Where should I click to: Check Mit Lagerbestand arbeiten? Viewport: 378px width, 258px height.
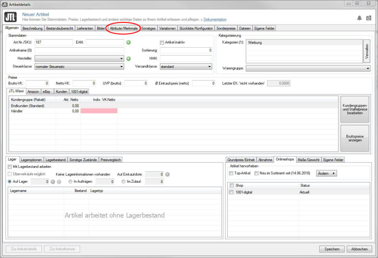[x=10, y=167]
